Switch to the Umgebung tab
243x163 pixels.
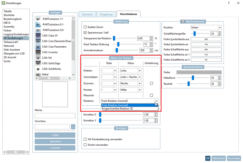[106, 14]
